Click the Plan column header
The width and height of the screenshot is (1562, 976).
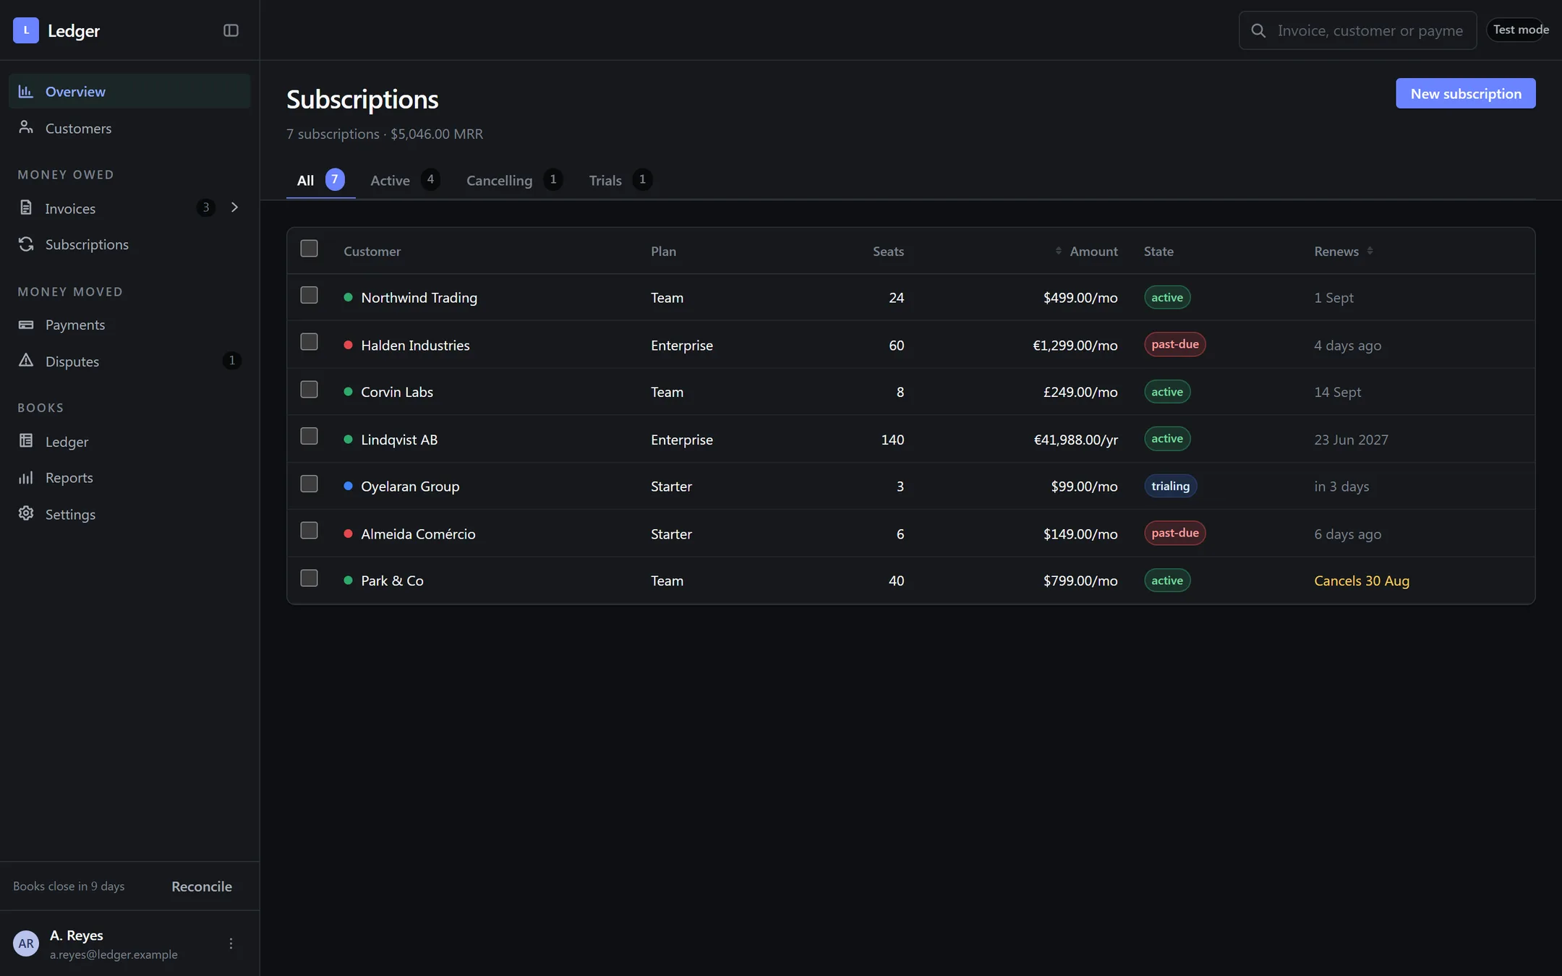pyautogui.click(x=663, y=252)
